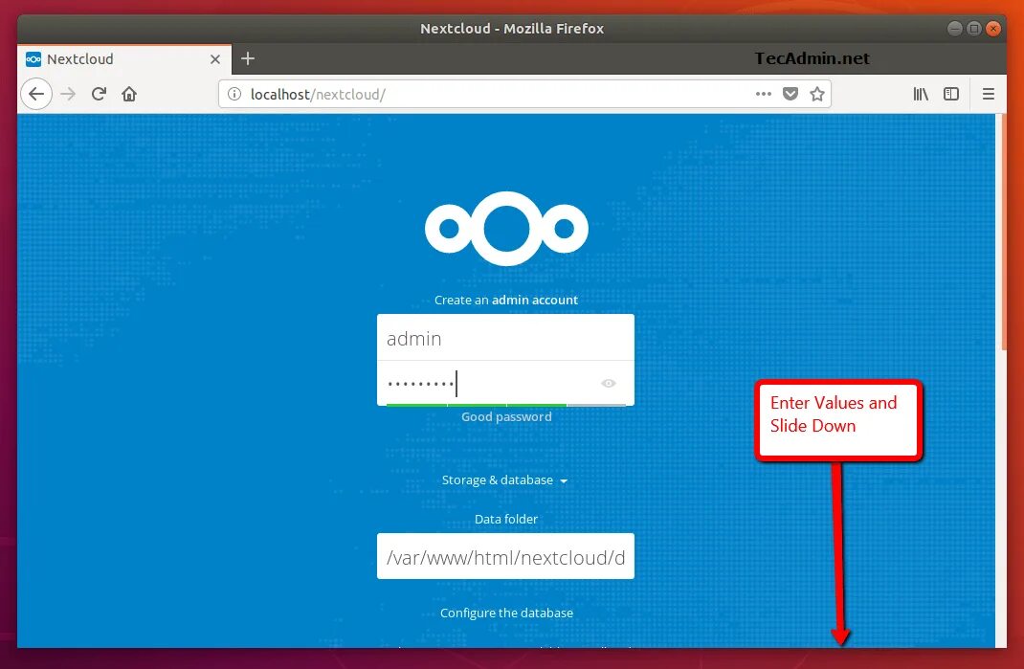The width and height of the screenshot is (1024, 669).
Task: Focus the admin username field
Action: coord(505,338)
